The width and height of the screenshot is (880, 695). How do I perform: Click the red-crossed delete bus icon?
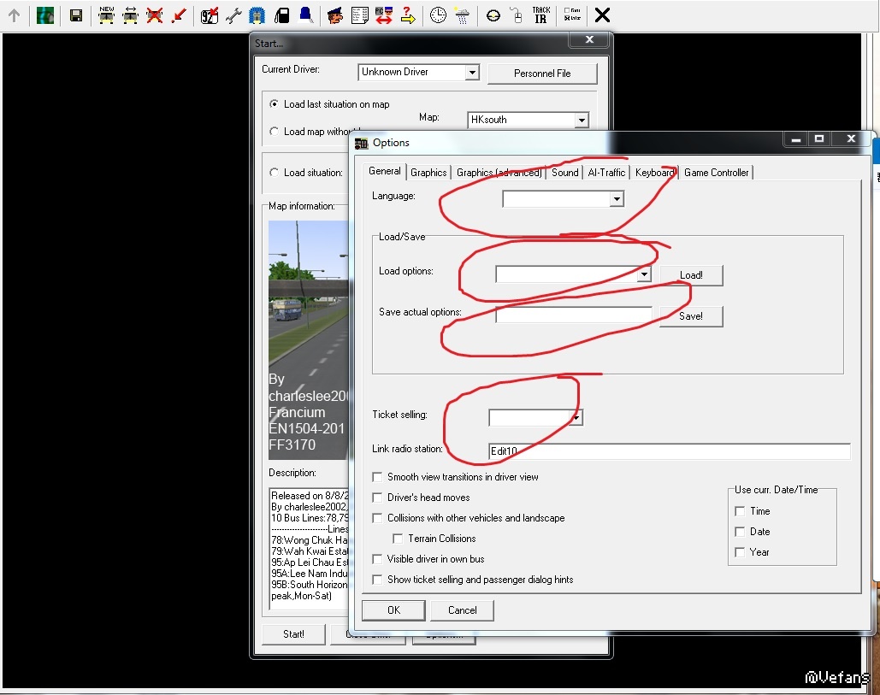155,15
